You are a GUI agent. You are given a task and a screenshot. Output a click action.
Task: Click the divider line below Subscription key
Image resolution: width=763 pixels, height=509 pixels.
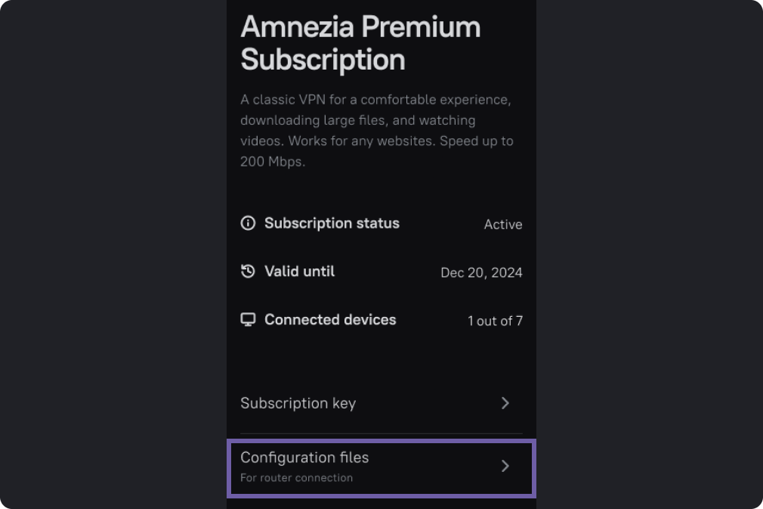coord(381,433)
